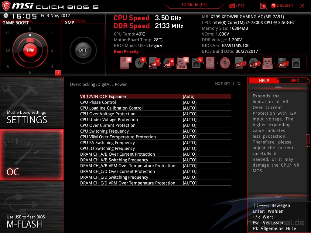
Task: Select the UEFI network boot icon with U badge
Action: [x=197, y=63]
